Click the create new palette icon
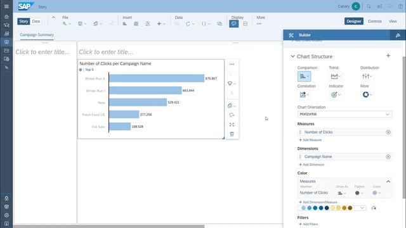Viewport: 406px width, 228px height. click(374, 208)
